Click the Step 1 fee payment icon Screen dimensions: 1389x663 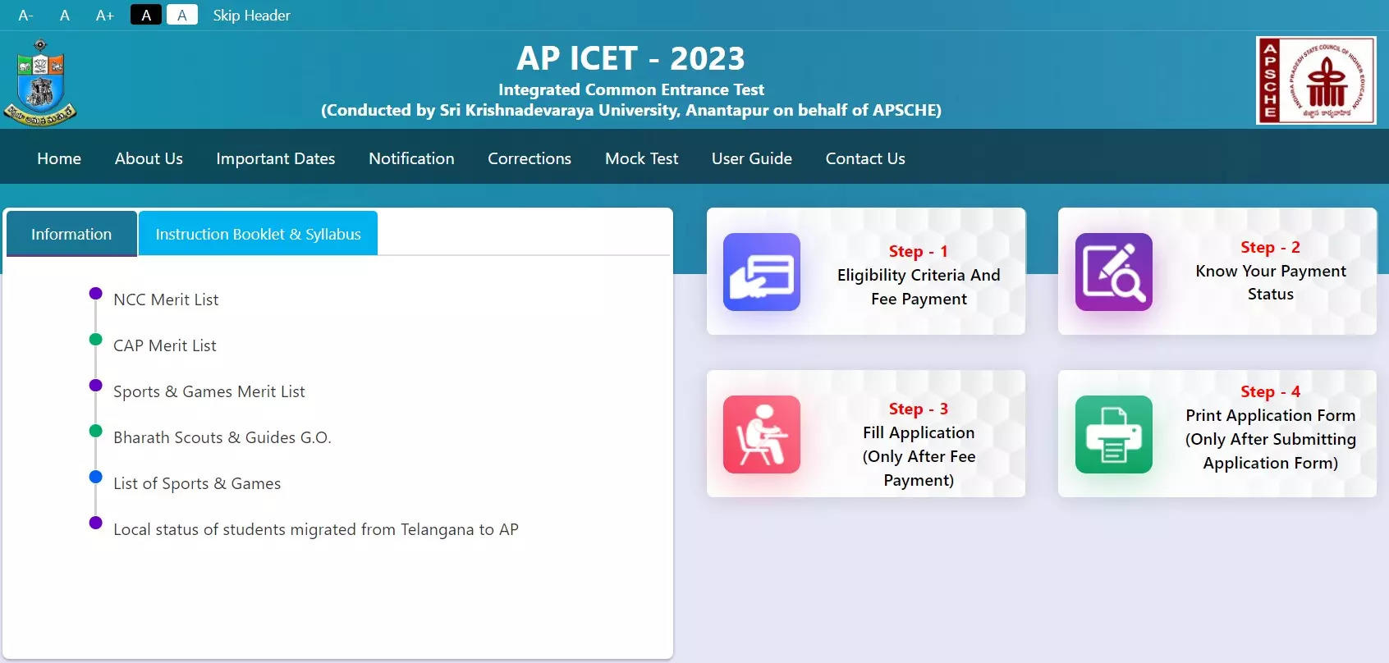point(762,272)
